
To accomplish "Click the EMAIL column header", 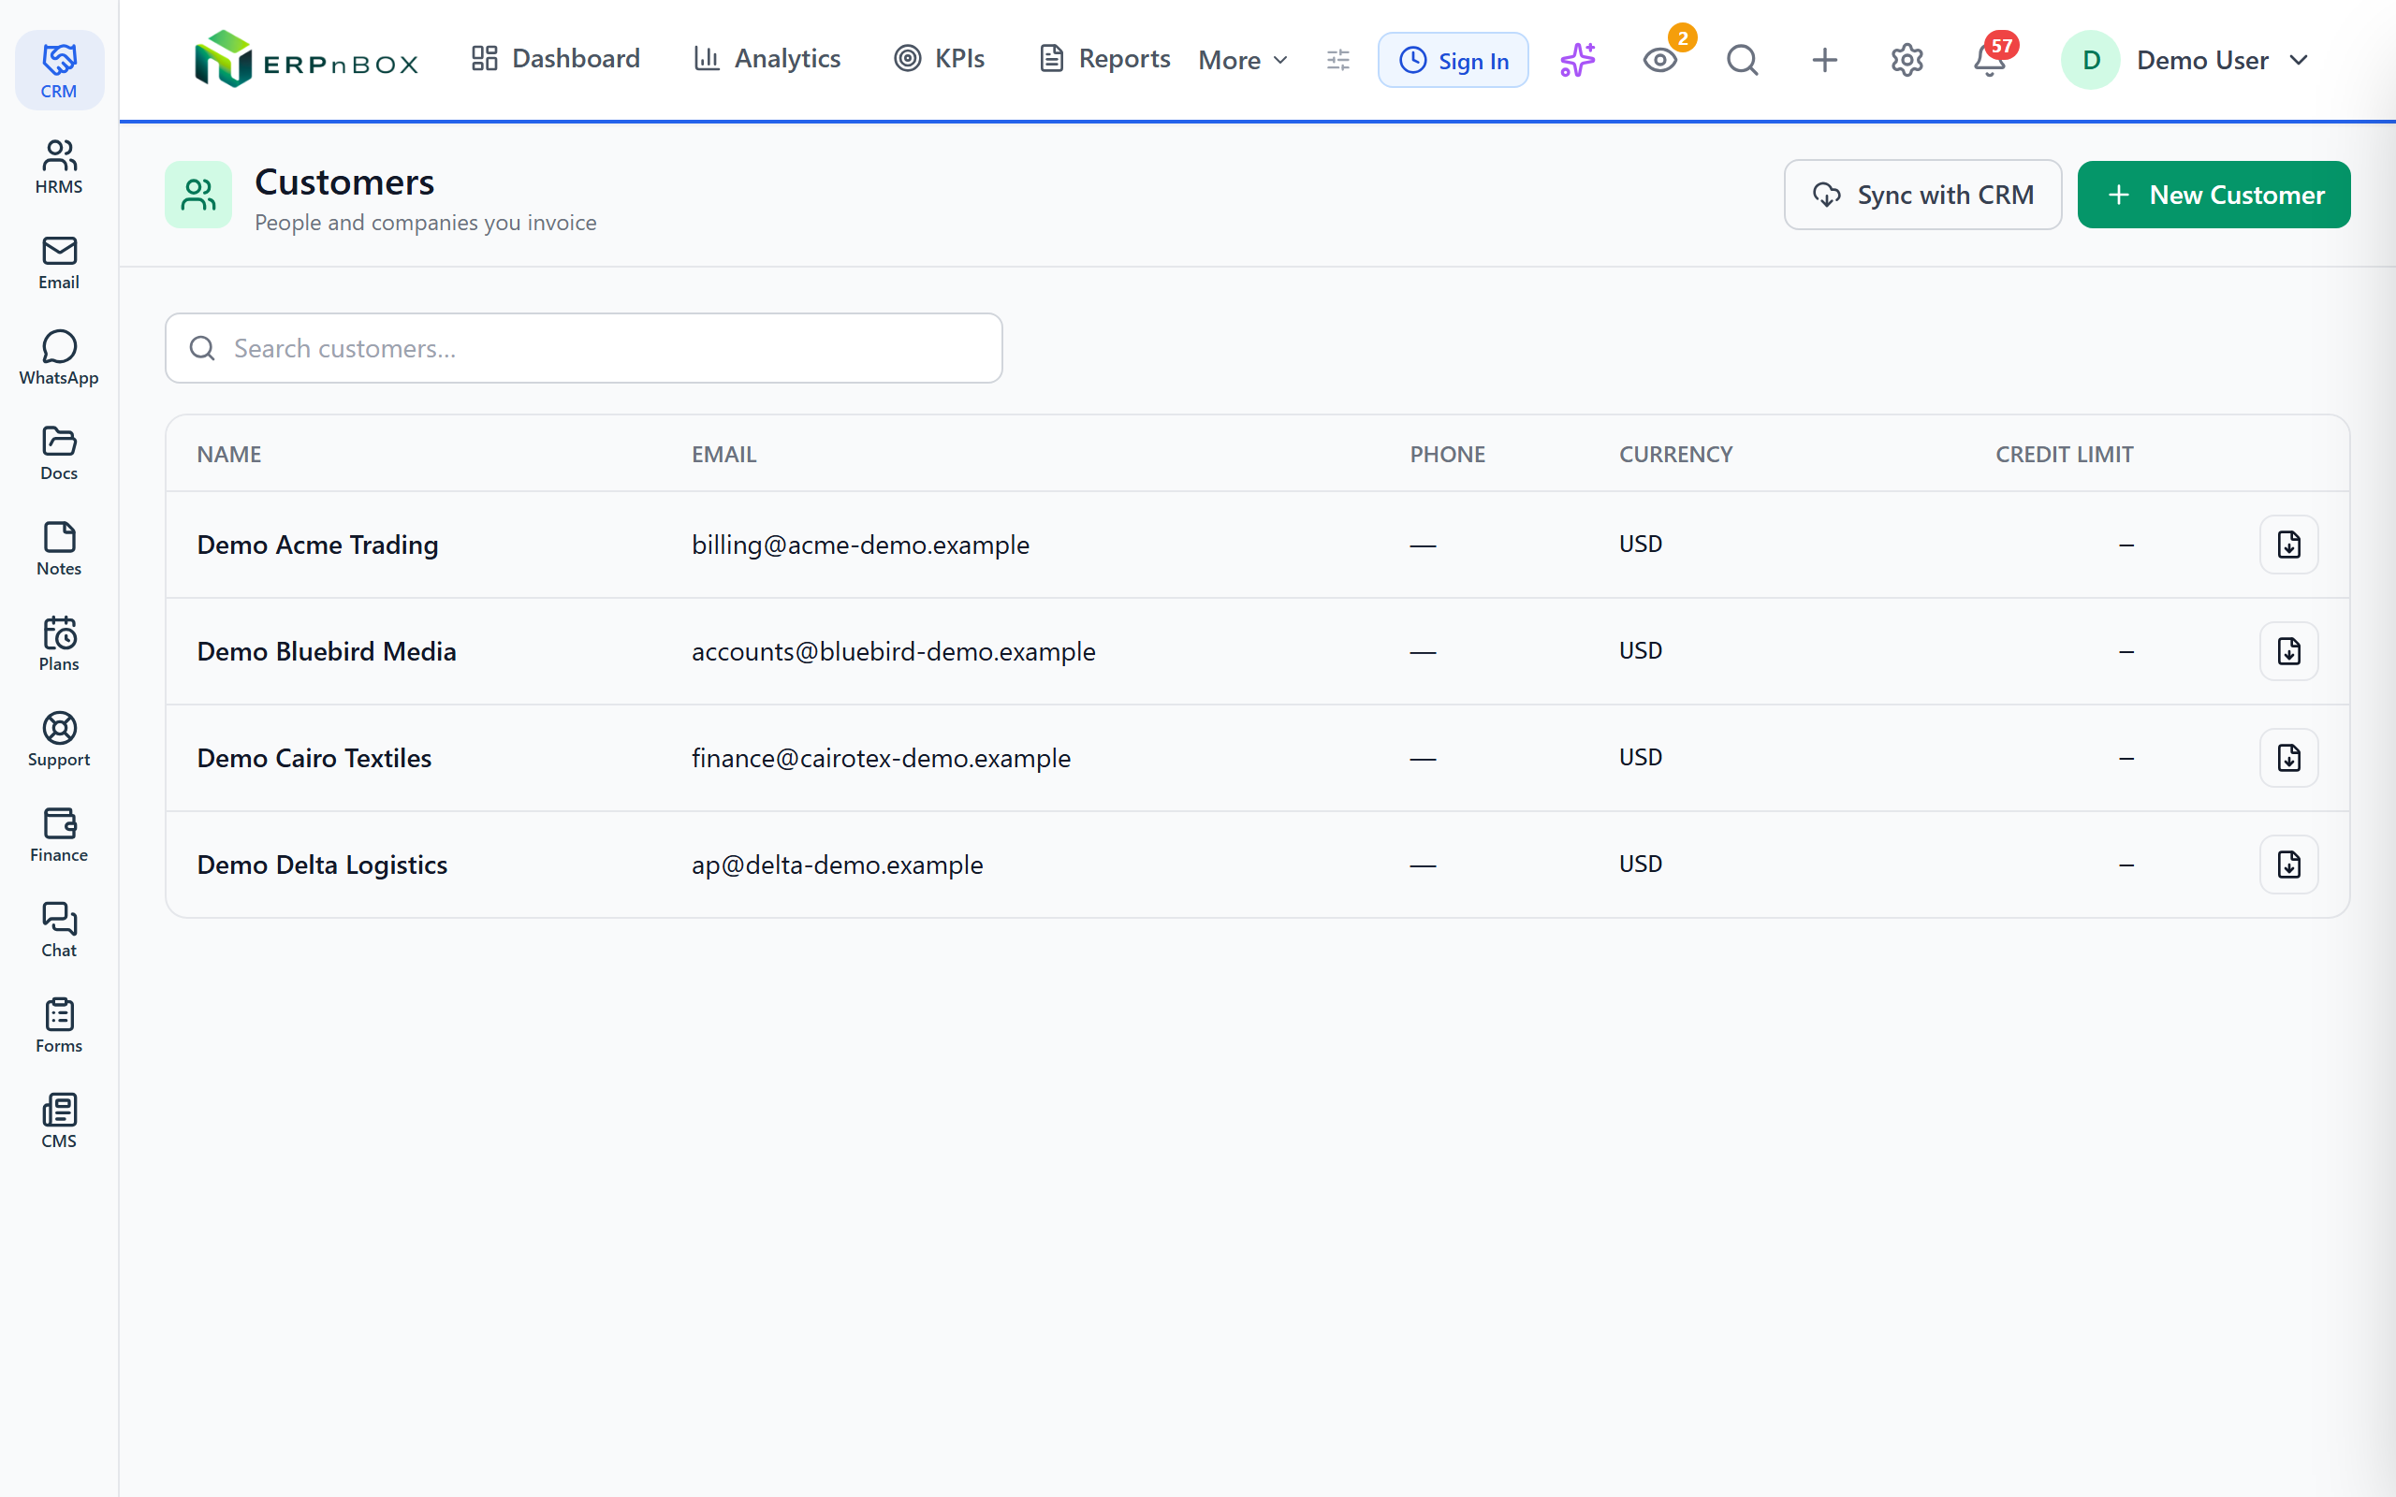I will (x=723, y=455).
